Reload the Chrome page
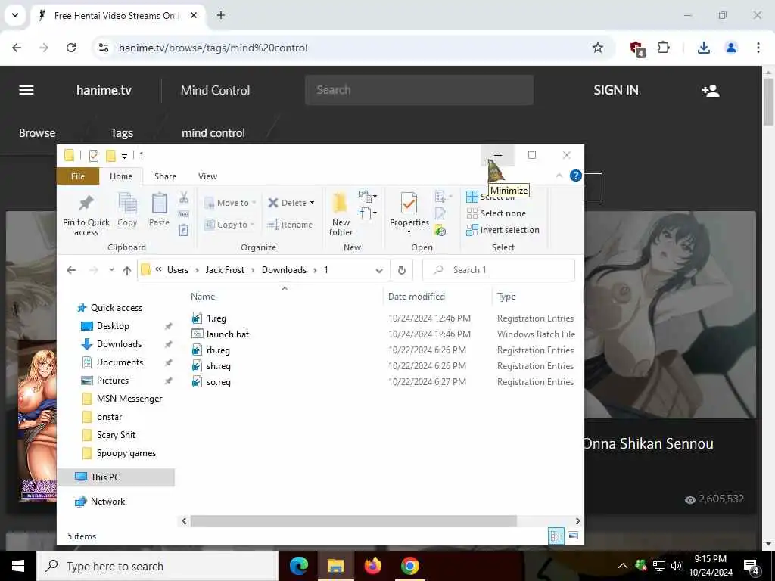The image size is (775, 581). [x=71, y=48]
